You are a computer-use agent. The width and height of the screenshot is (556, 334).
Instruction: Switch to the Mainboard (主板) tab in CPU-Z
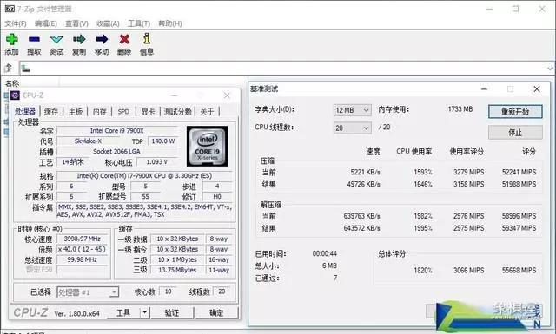(76, 112)
